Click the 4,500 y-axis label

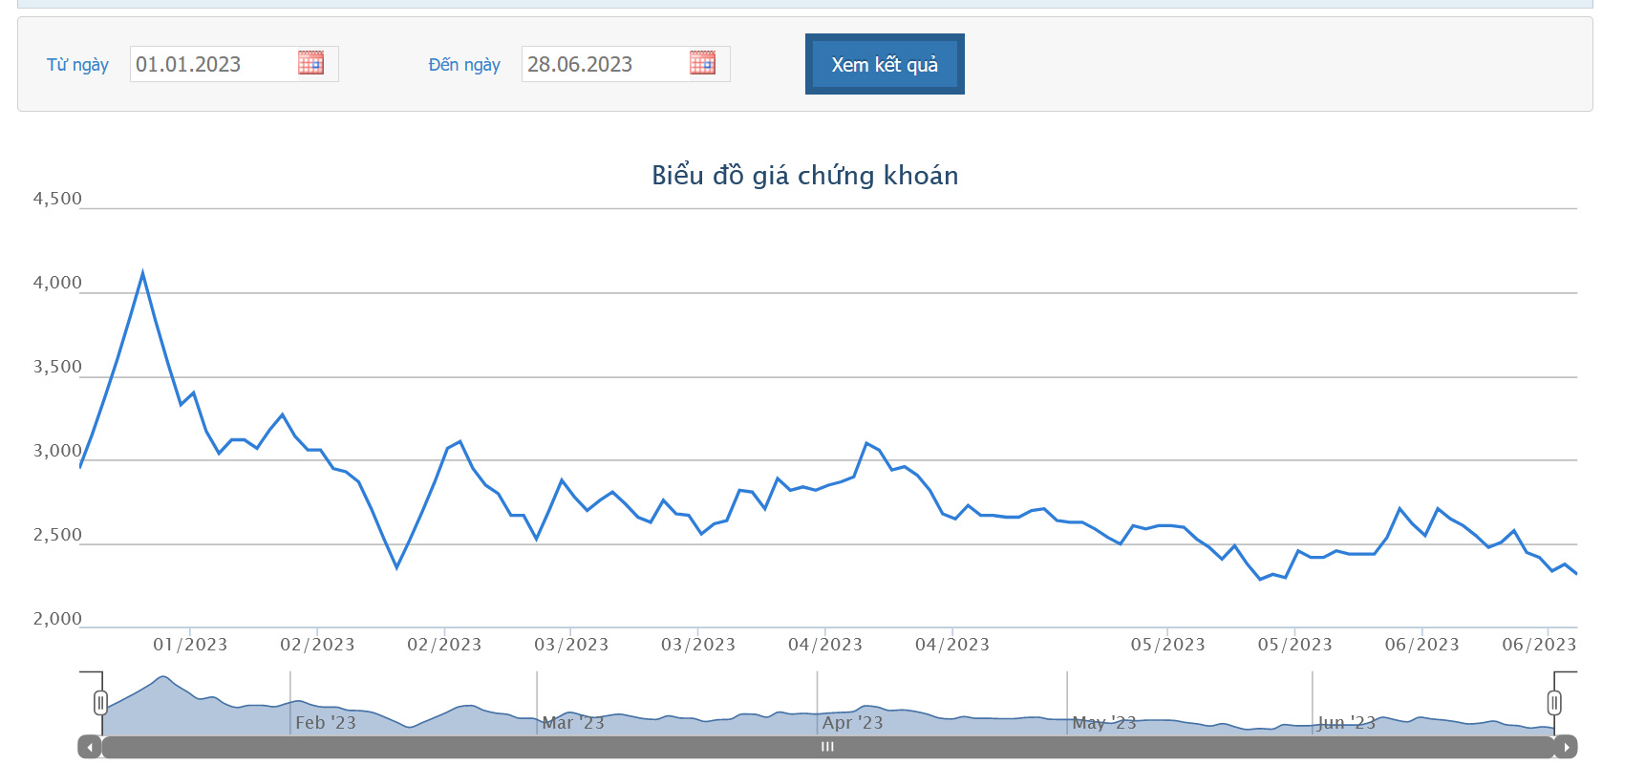click(x=57, y=199)
